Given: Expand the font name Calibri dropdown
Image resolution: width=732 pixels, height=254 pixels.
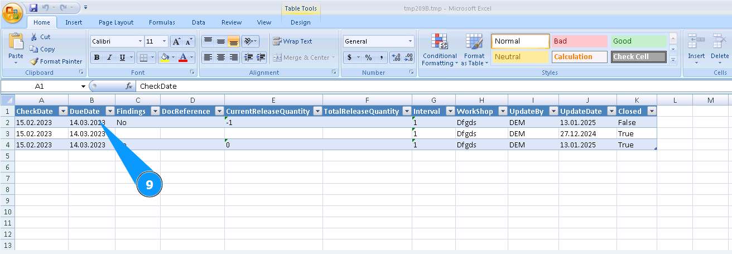Looking at the screenshot, I should point(140,41).
